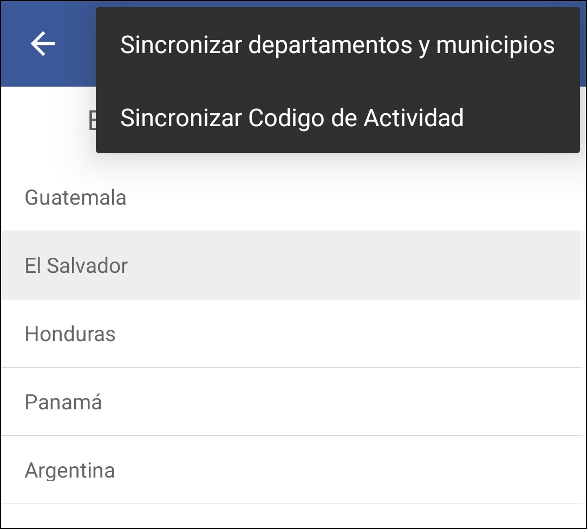Click the dark overflow menu panel
Image resolution: width=587 pixels, height=529 pixels.
(x=337, y=81)
